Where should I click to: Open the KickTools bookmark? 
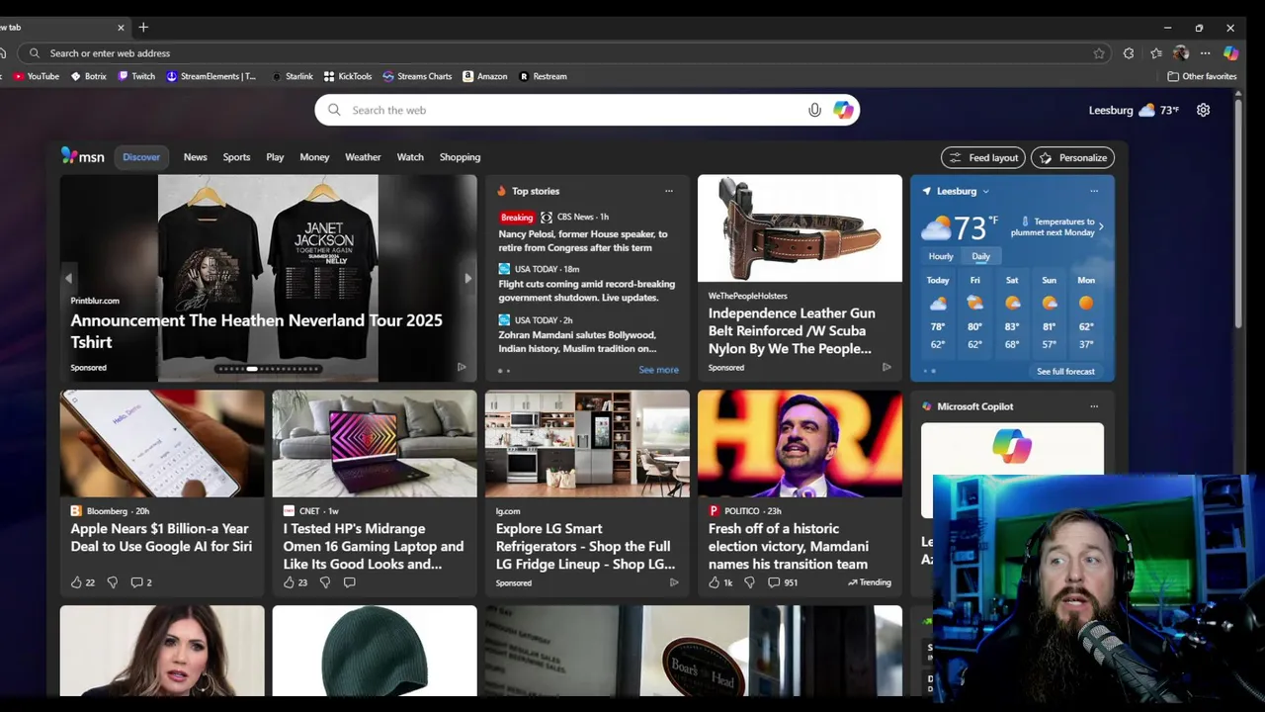point(348,76)
